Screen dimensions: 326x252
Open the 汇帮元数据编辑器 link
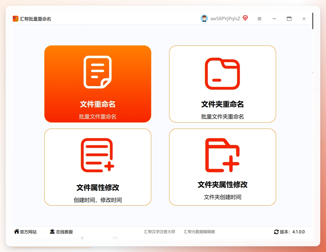[x=199, y=232]
